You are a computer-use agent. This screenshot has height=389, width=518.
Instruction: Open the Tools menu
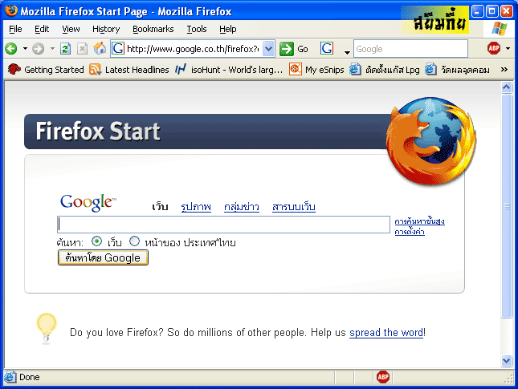click(197, 29)
